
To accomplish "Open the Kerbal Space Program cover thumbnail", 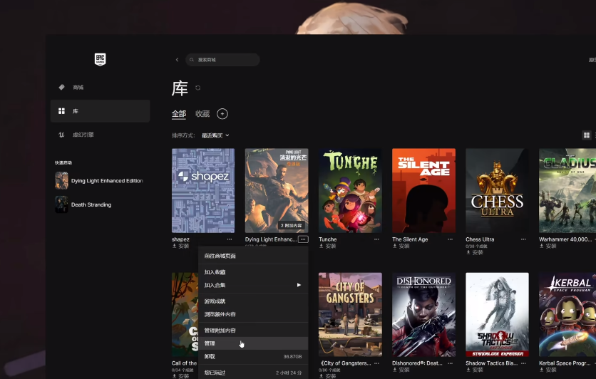I will pos(567,314).
